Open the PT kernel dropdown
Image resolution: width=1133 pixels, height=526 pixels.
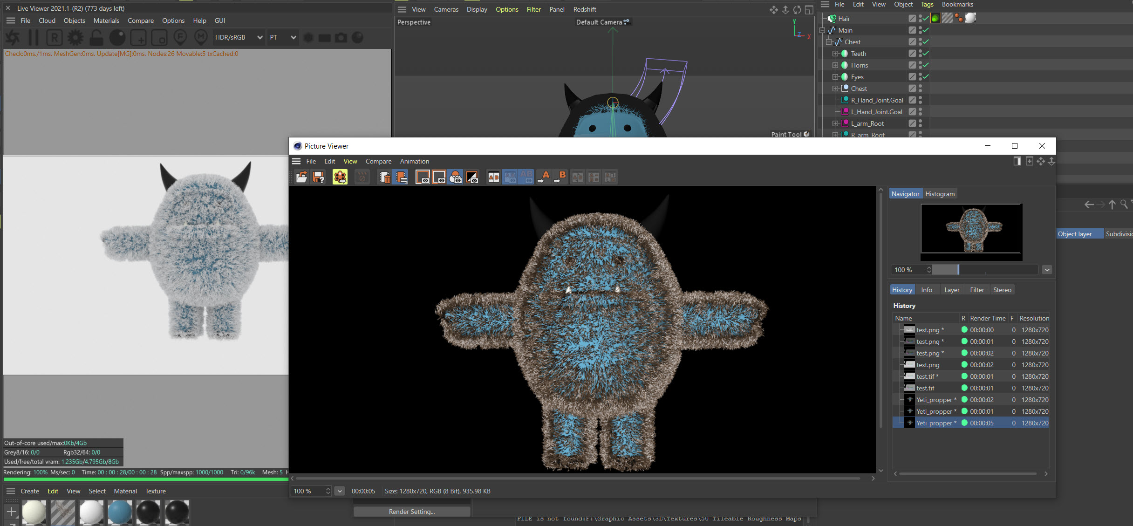coord(282,38)
